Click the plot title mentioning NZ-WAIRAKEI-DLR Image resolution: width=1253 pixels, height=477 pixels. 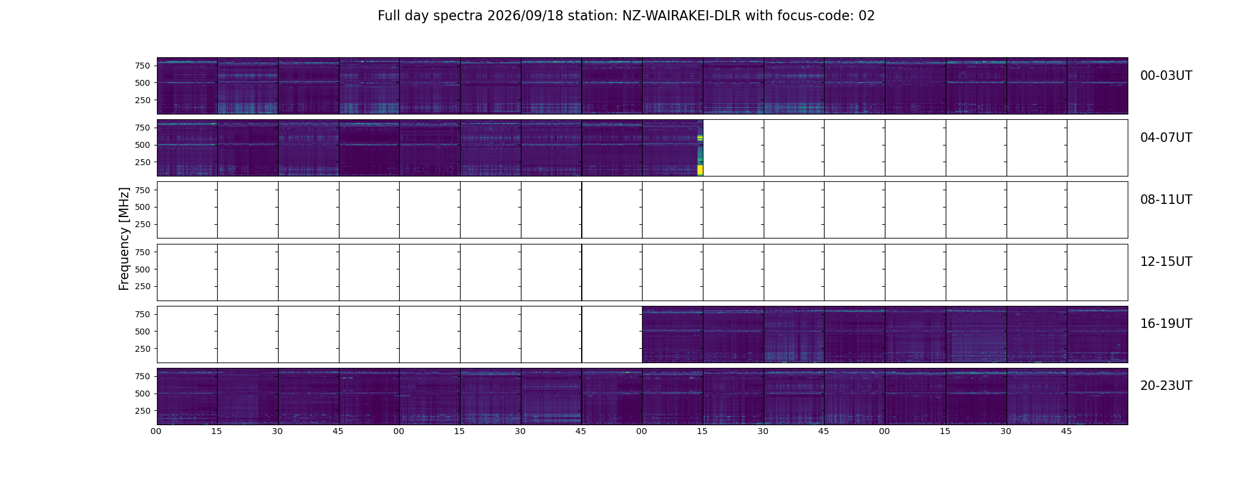(626, 16)
